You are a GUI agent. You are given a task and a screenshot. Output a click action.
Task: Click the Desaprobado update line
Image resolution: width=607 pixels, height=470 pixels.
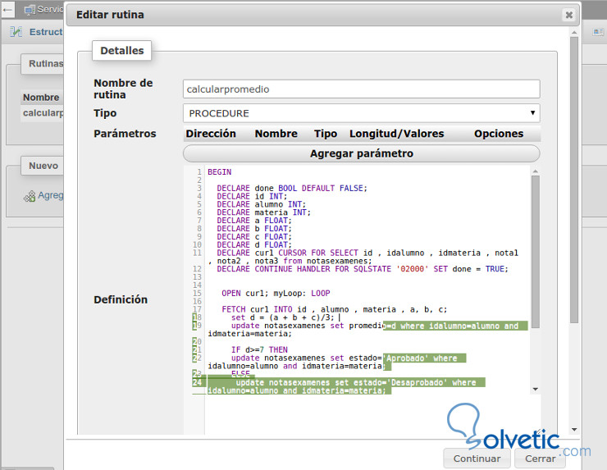point(346,387)
